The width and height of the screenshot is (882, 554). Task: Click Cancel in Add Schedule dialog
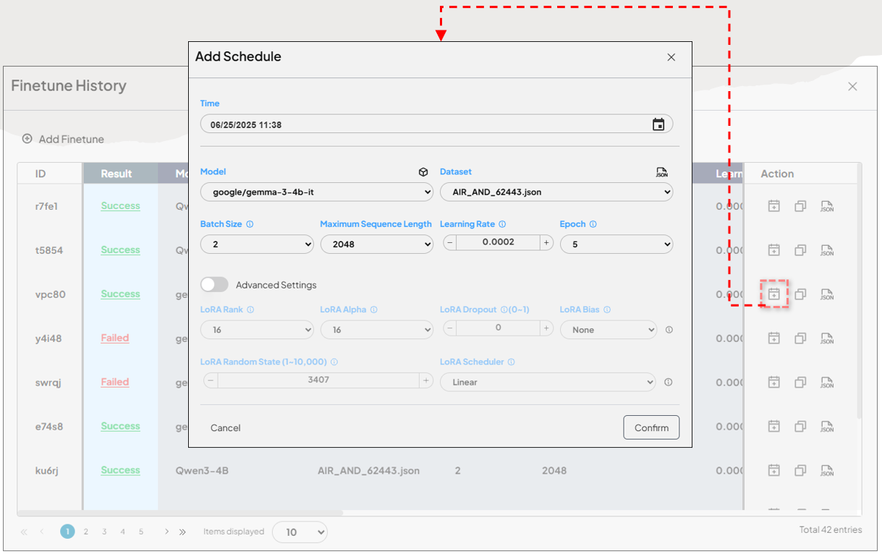point(225,428)
